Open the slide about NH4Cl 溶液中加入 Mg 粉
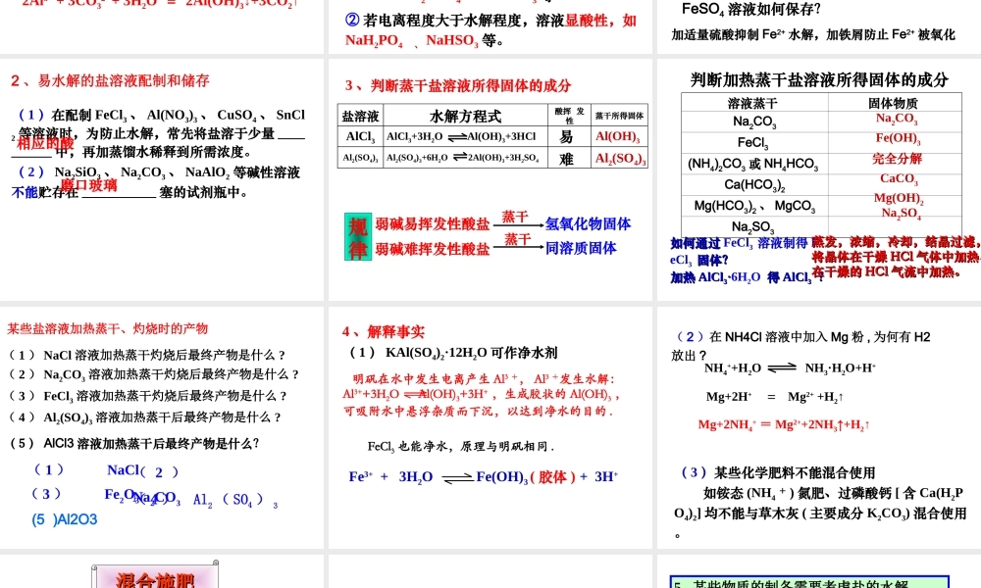 [819, 427]
